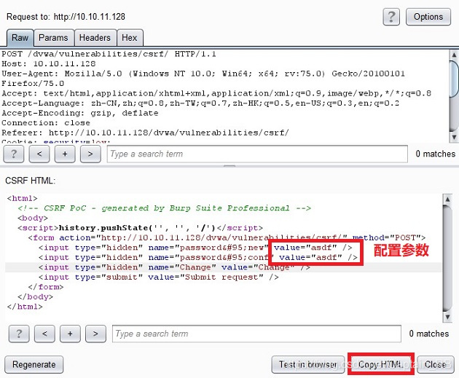The height and width of the screenshot is (378, 459).
Task: Click request search help question-mark button
Action: [13, 154]
